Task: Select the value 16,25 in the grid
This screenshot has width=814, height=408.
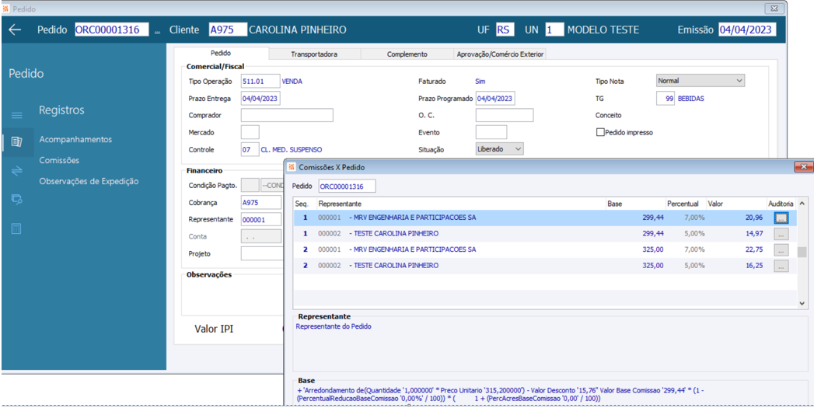Action: point(754,265)
